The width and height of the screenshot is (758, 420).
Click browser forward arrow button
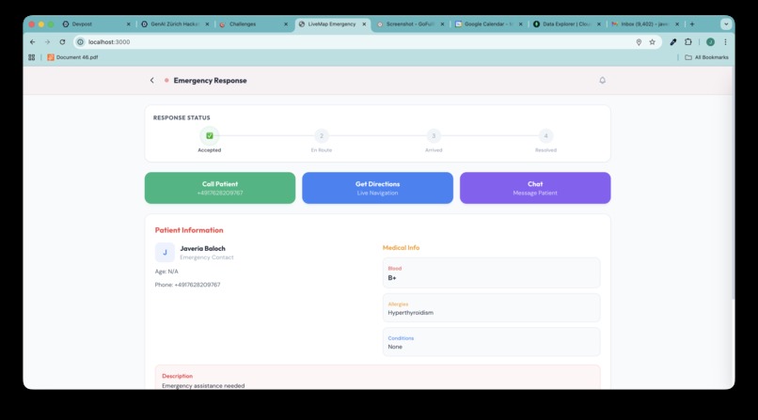coord(47,42)
